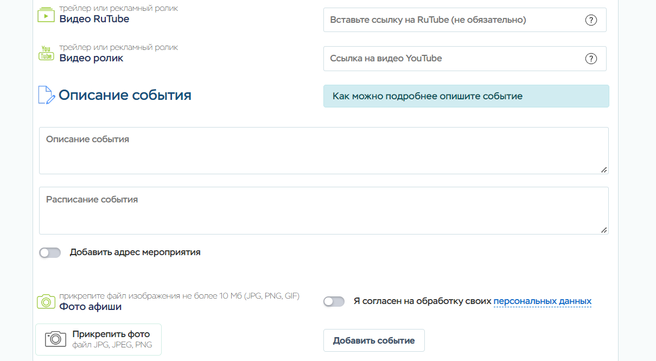
Task: Open the help hint in the YouTube field
Action: pos(591,59)
